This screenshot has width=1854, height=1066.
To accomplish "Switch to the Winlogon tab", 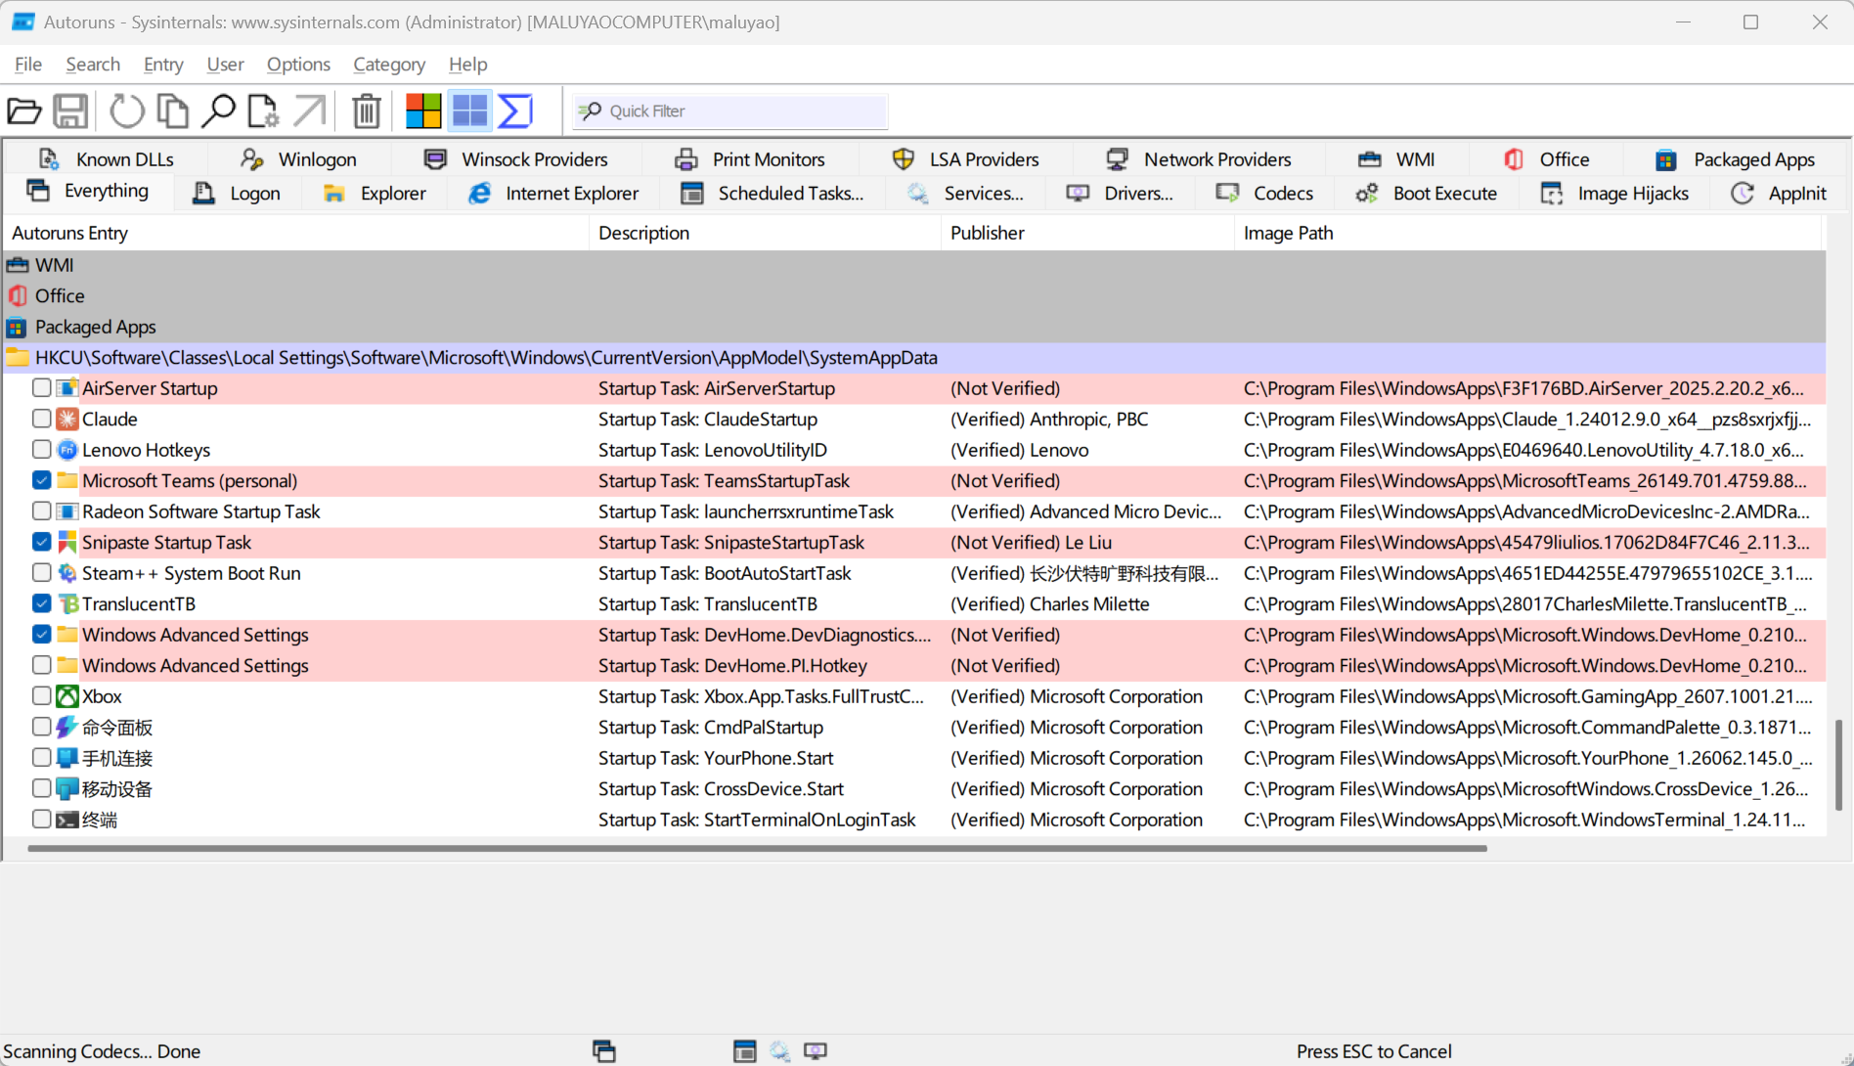I will pos(298,159).
